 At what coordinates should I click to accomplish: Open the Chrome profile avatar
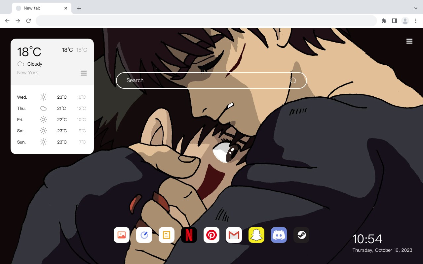point(405,21)
